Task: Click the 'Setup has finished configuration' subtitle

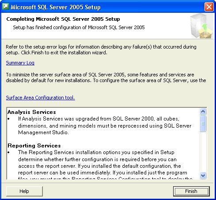Action: (79, 27)
